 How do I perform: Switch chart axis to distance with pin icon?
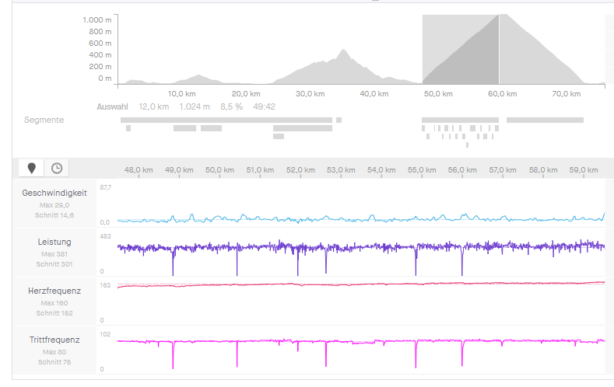tap(32, 168)
